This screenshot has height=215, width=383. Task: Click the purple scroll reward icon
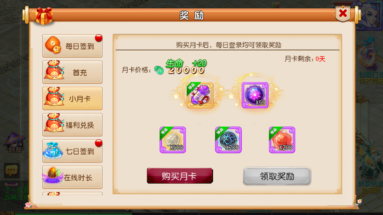point(200,95)
